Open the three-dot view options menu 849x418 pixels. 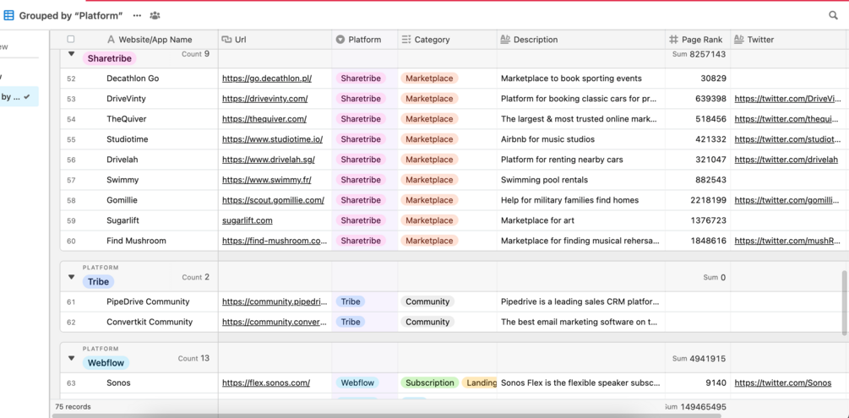[x=137, y=15]
